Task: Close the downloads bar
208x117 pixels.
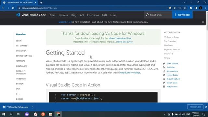Action: click(206, 107)
